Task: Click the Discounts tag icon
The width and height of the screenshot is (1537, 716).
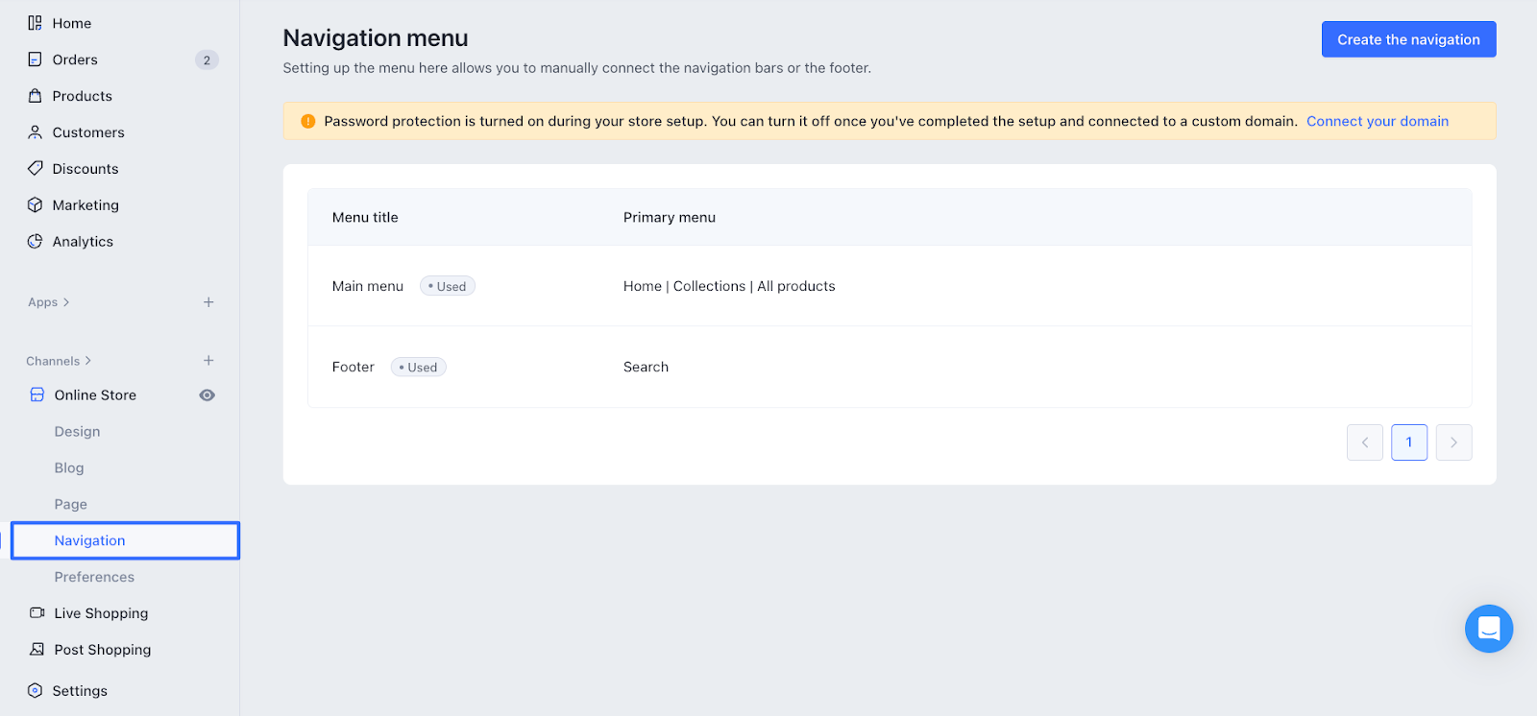Action: [36, 169]
